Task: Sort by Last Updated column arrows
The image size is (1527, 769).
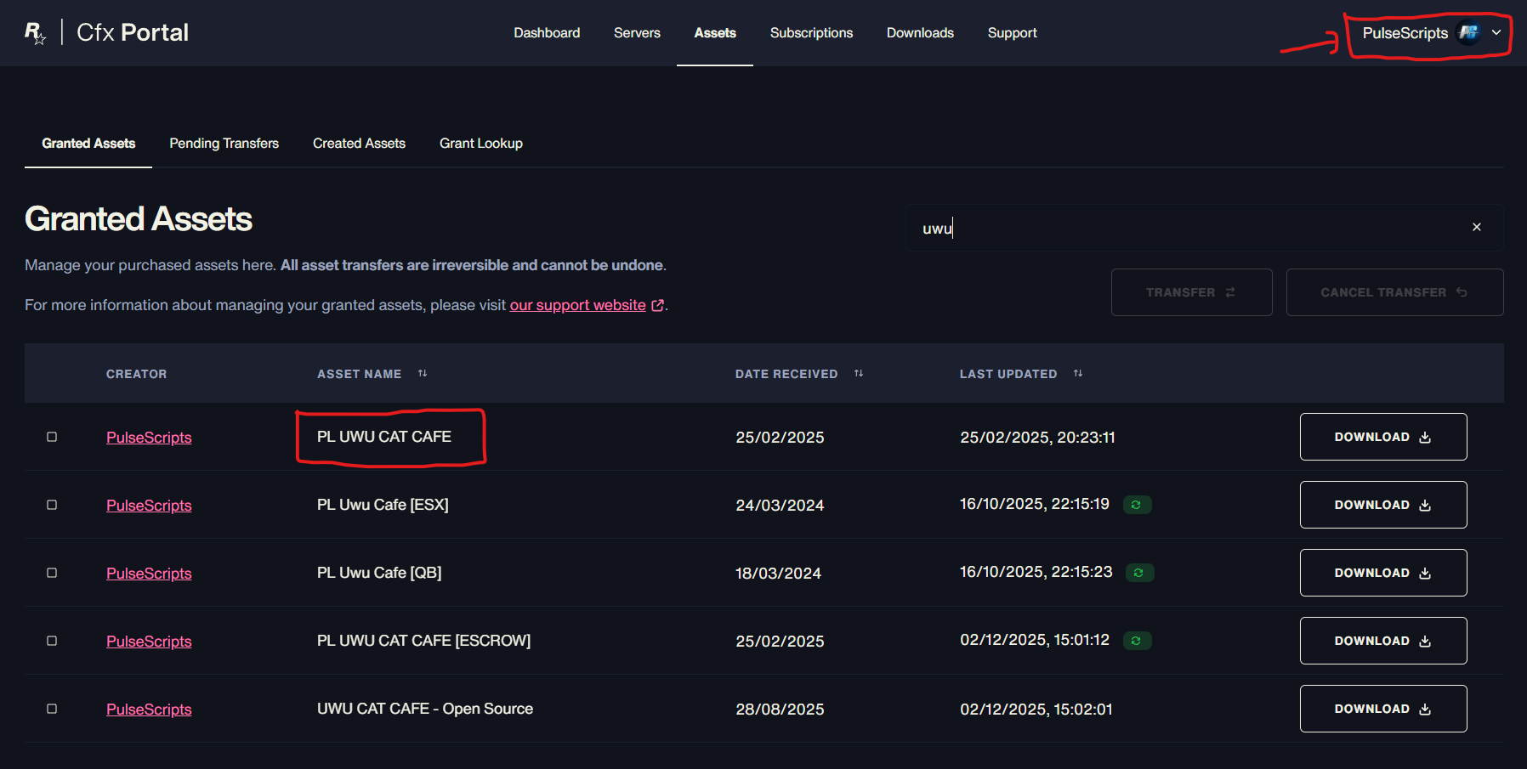Action: click(1078, 374)
